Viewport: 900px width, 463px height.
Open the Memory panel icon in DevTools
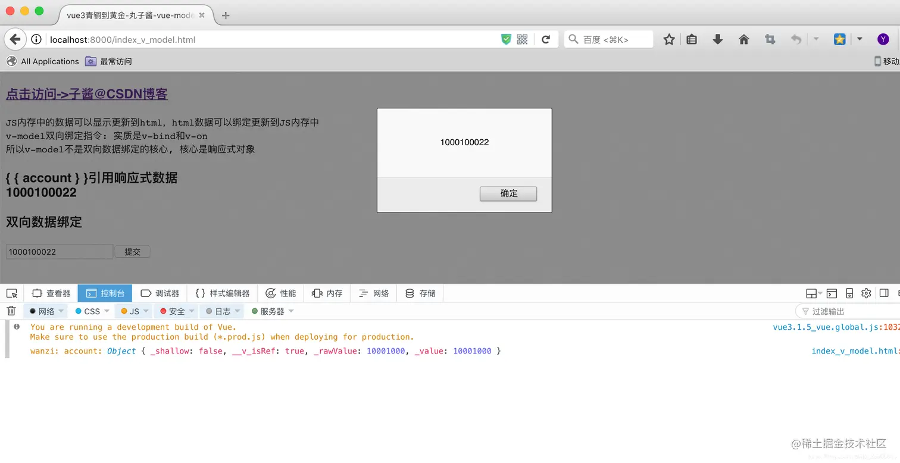coord(326,293)
